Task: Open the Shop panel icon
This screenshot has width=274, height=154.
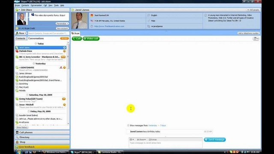Action: pos(17,142)
